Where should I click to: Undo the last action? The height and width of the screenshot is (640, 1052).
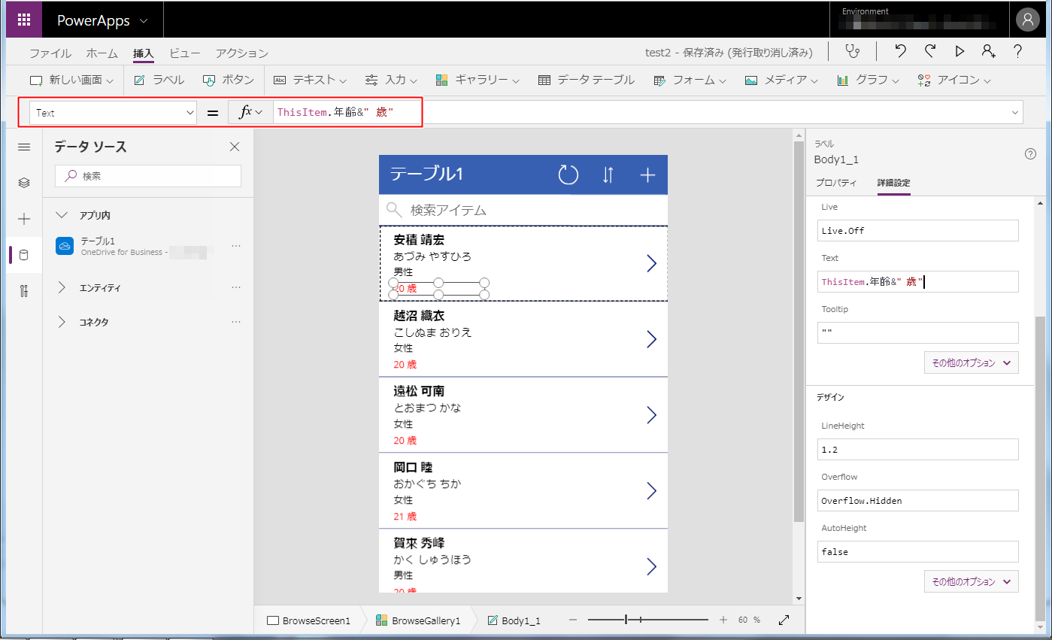(900, 51)
